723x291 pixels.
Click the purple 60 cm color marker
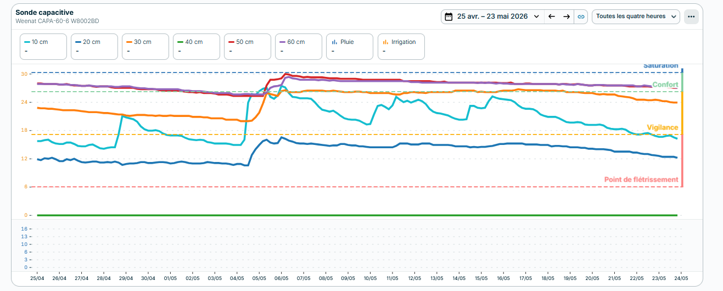point(283,42)
